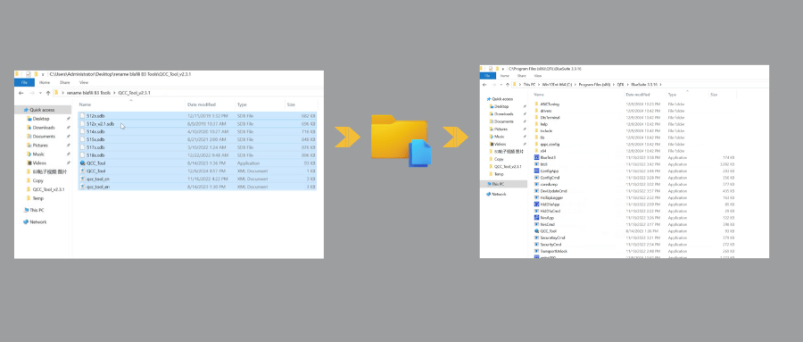Viewport: 803px width, 342px height.
Task: Select 515x.sdb file row
Action: [x=198, y=139]
